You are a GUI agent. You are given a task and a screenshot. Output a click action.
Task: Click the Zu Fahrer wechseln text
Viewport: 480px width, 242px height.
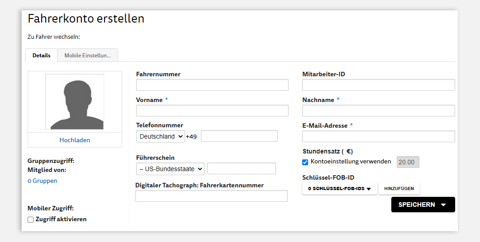click(x=53, y=37)
